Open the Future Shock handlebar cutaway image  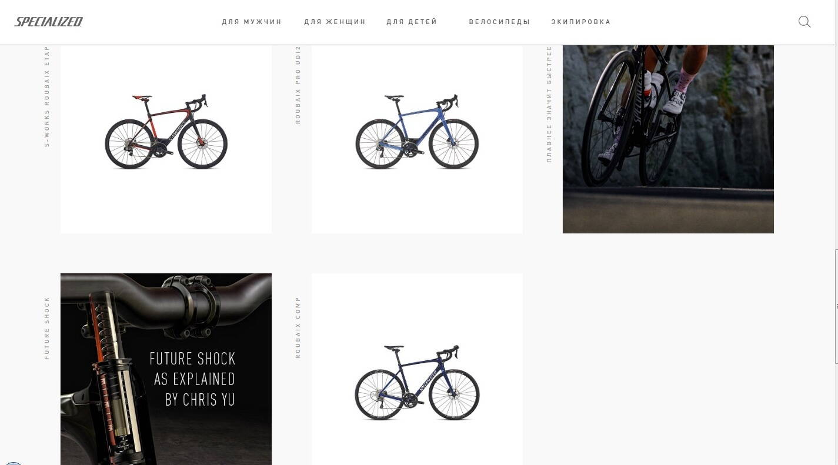coord(166,369)
